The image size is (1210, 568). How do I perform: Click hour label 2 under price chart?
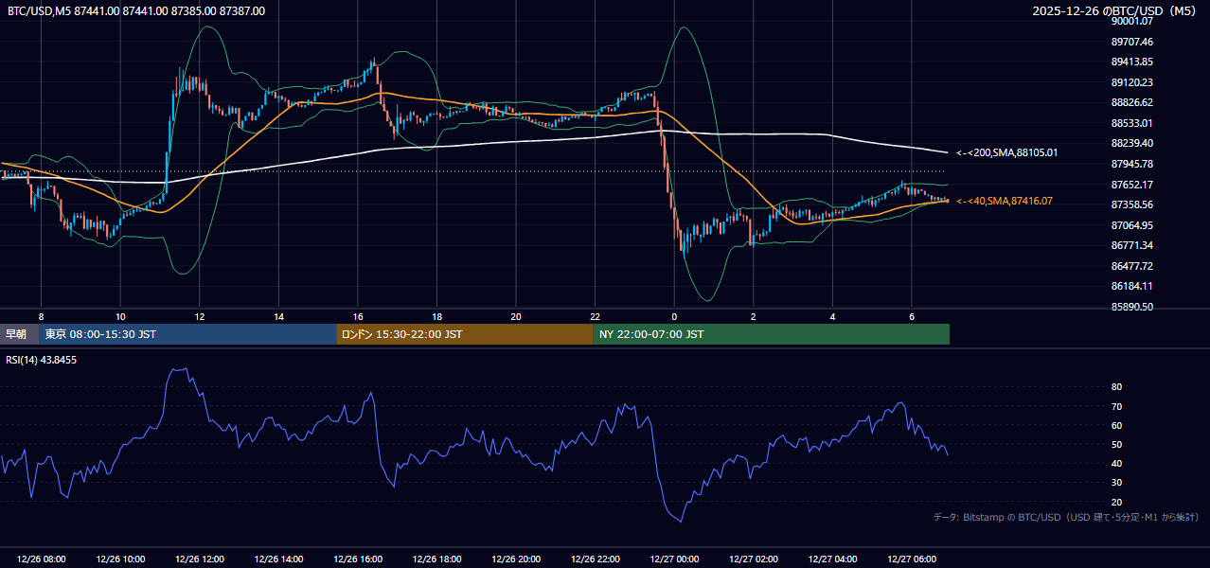(x=753, y=316)
